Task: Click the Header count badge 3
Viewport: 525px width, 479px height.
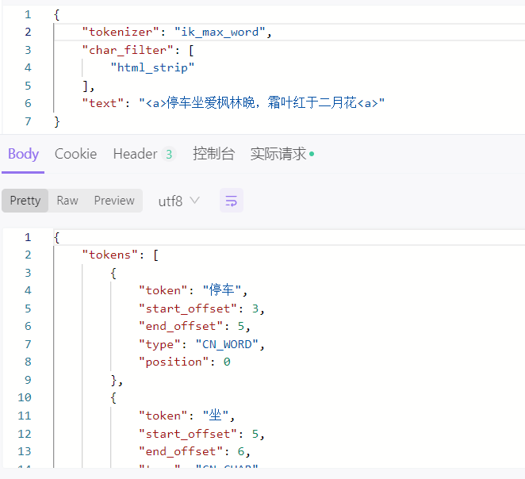Action: pyautogui.click(x=168, y=155)
